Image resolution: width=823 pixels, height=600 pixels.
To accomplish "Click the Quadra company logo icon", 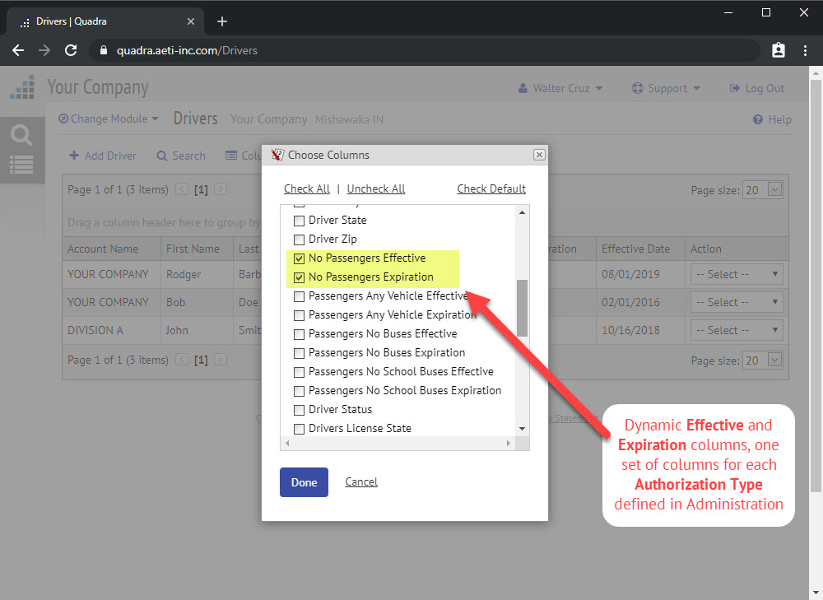I will [22, 87].
